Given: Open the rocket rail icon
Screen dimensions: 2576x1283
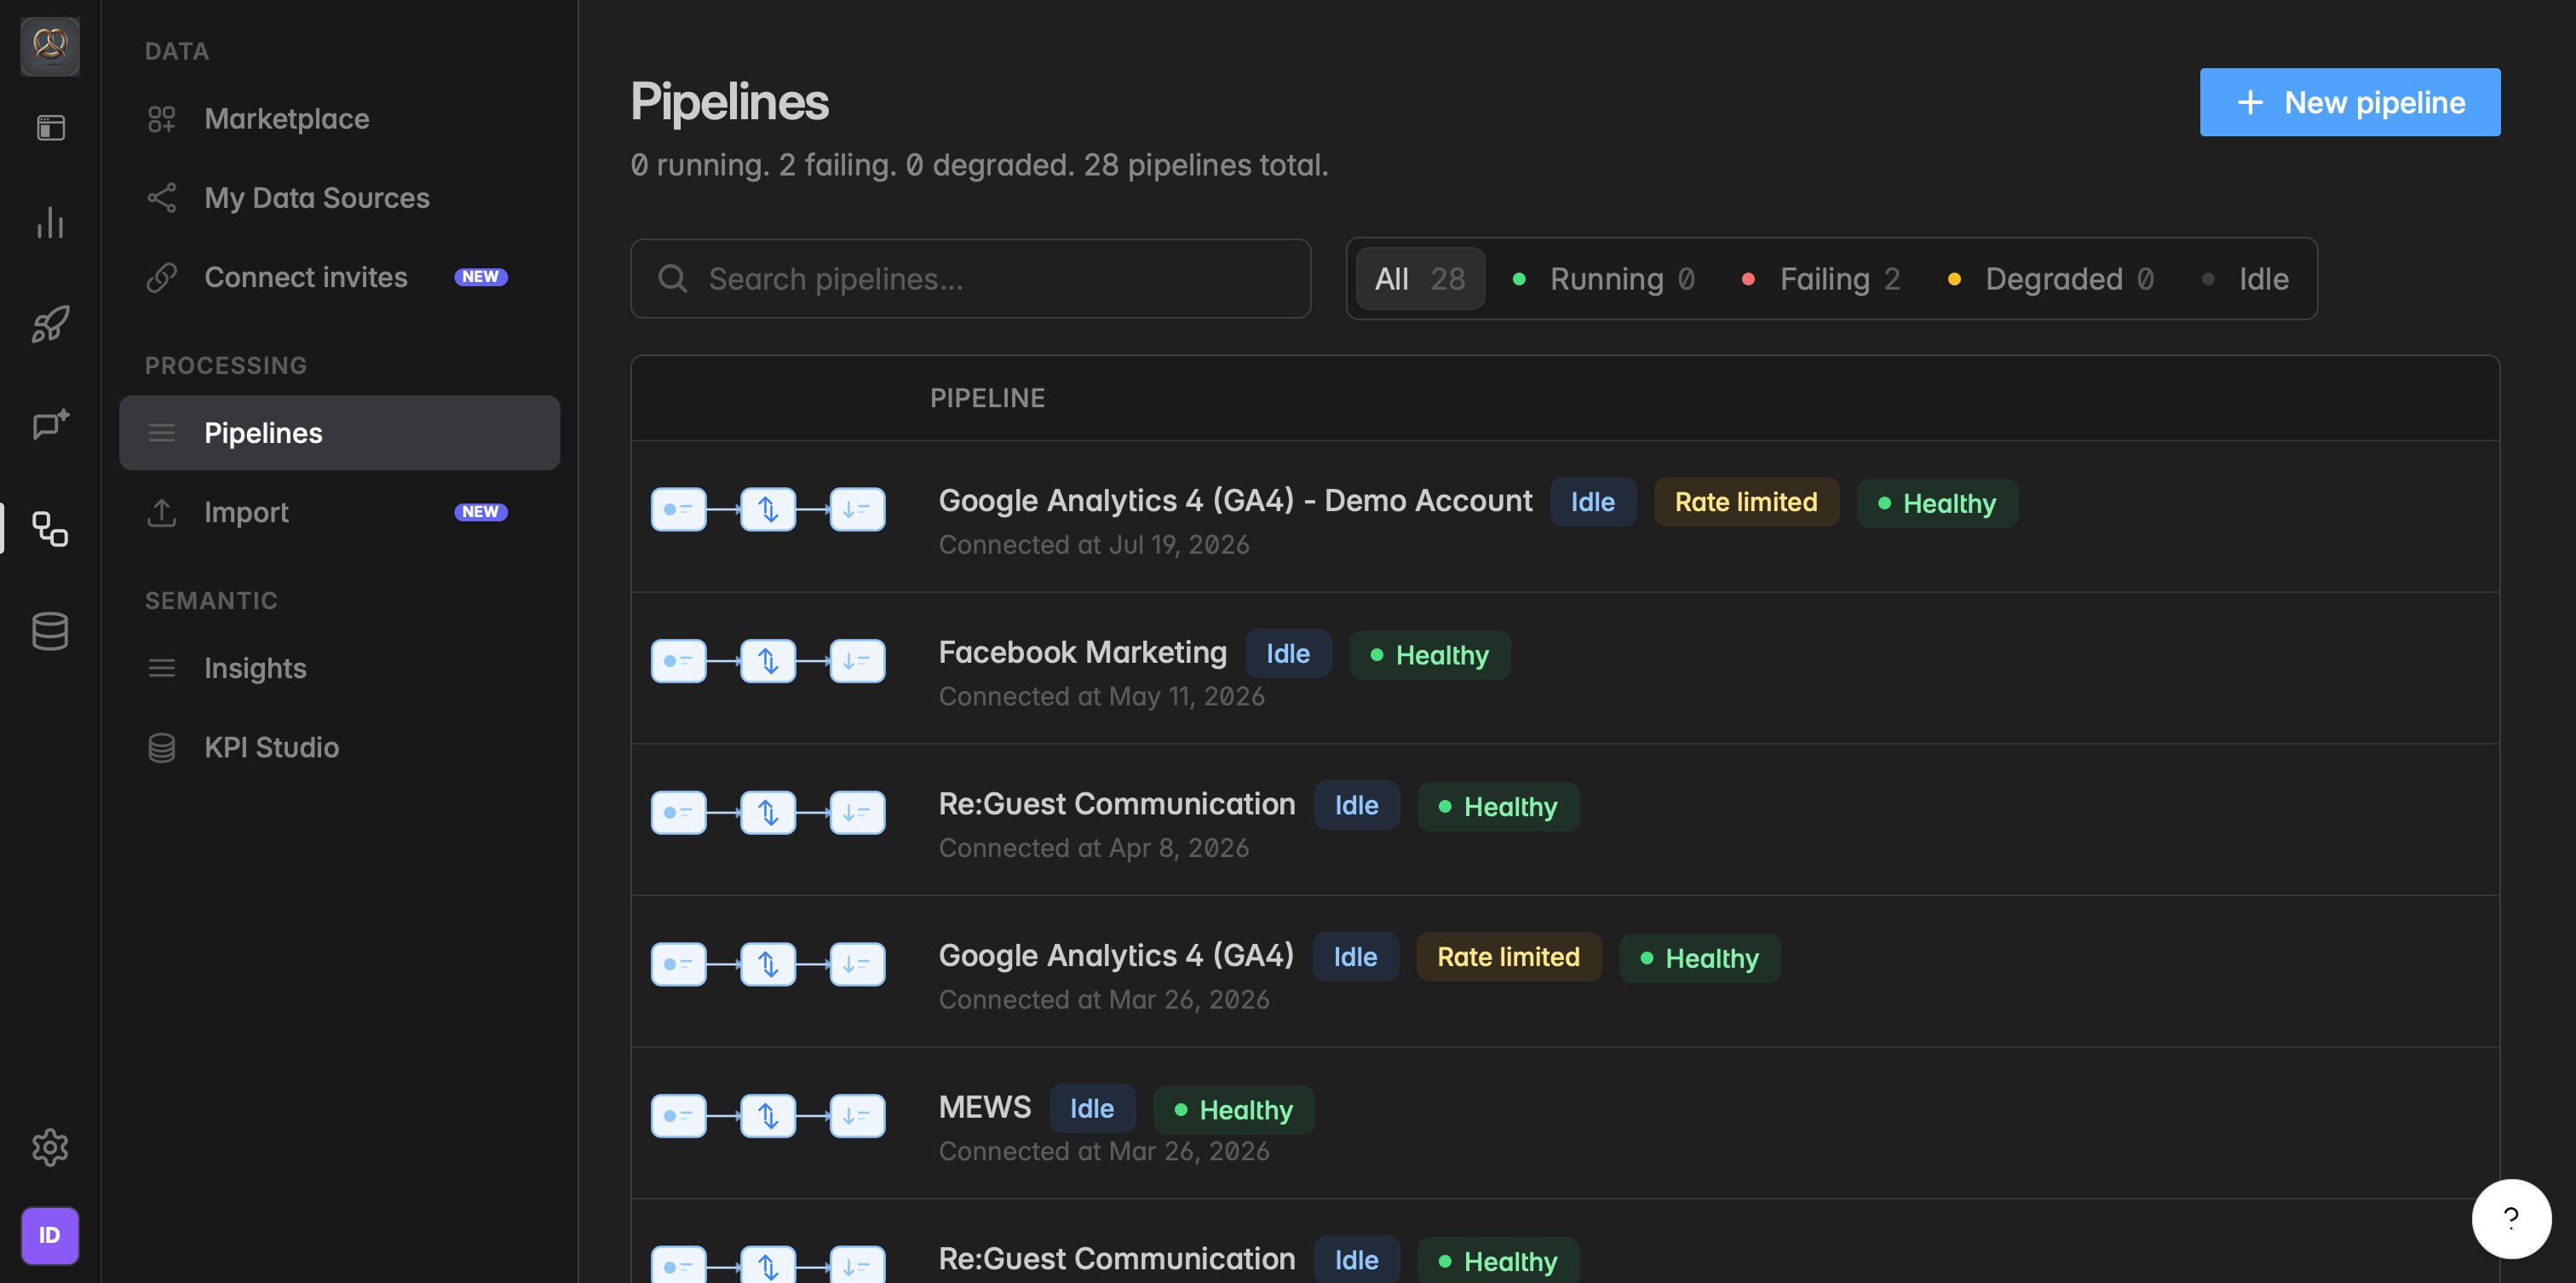Looking at the screenshot, I should click(x=50, y=324).
